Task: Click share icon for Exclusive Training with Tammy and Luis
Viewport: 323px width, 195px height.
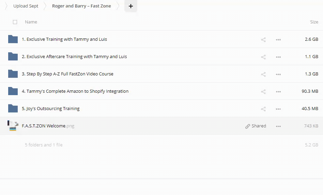Action: point(263,39)
